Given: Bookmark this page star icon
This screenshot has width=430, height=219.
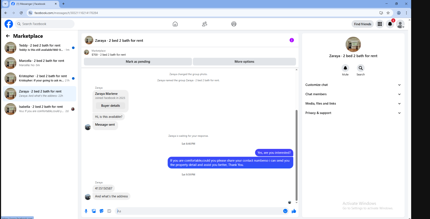Looking at the screenshot, I should pyautogui.click(x=388, y=13).
